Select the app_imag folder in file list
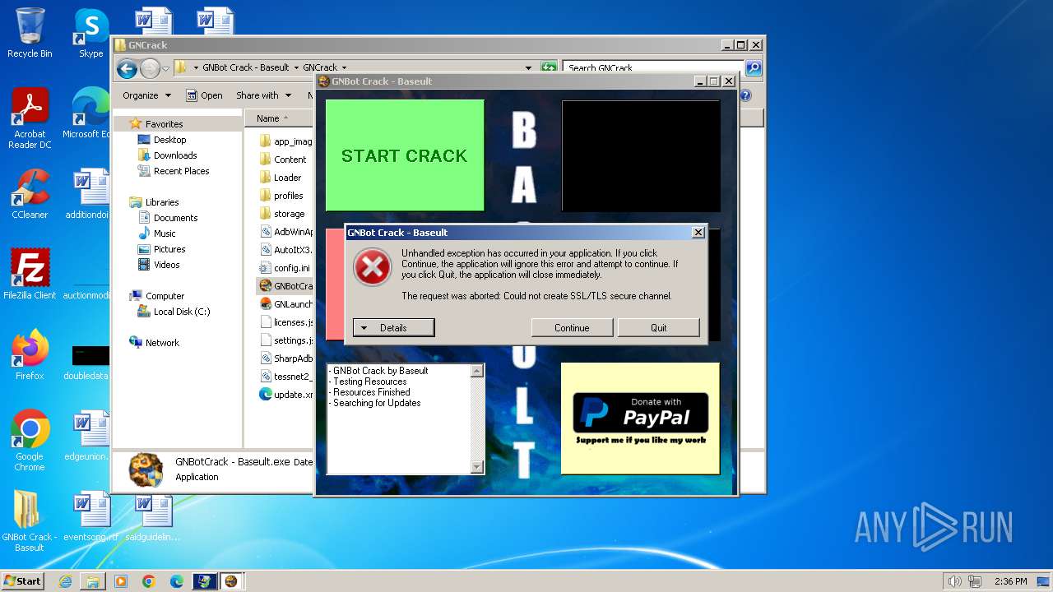Image resolution: width=1053 pixels, height=592 pixels. [x=285, y=141]
